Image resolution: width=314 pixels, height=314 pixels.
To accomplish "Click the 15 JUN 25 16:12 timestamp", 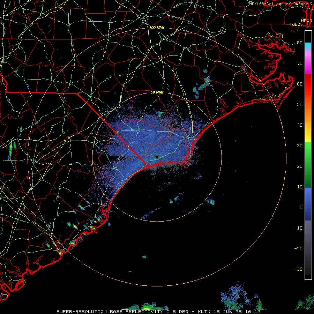I will [x=237, y=312].
